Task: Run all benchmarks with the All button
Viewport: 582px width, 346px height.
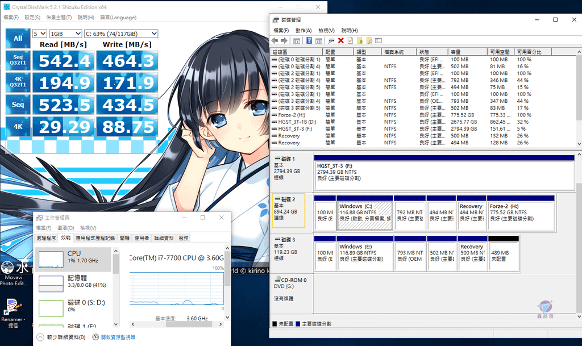Action: (x=18, y=39)
